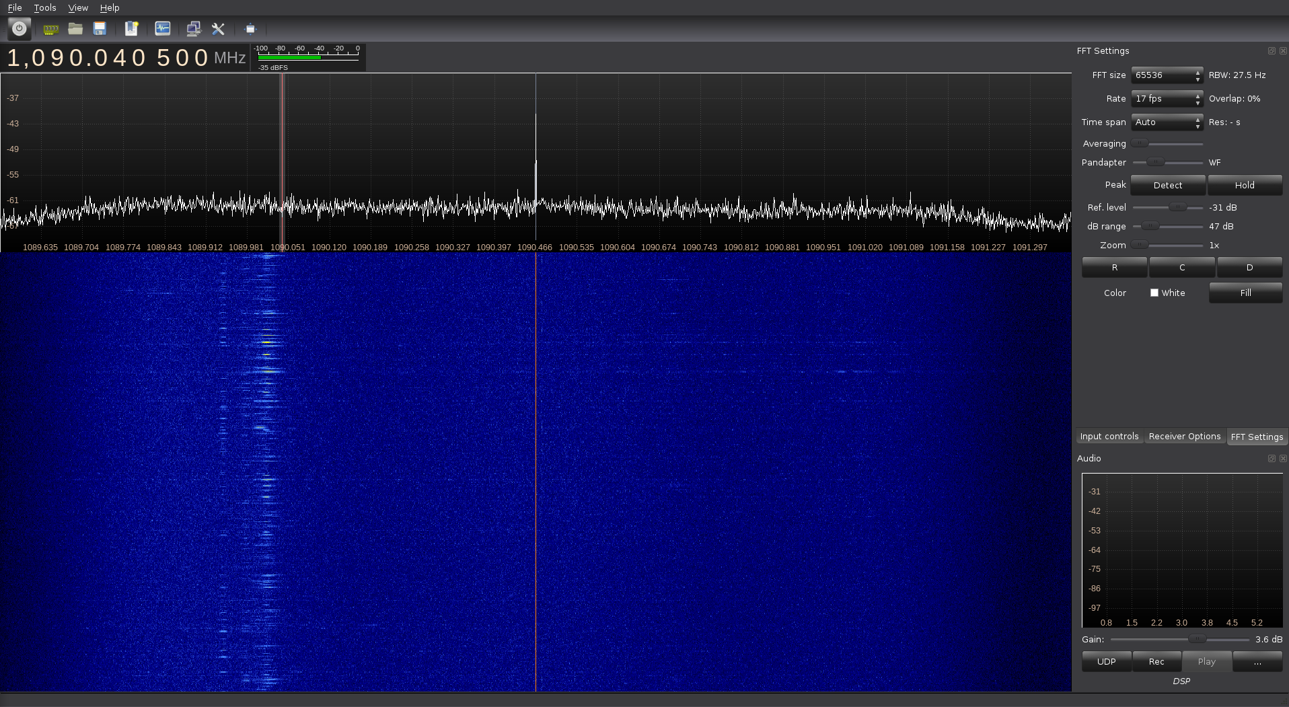
Task: Click the 1090.466 frequency axis label
Action: pyautogui.click(x=535, y=248)
